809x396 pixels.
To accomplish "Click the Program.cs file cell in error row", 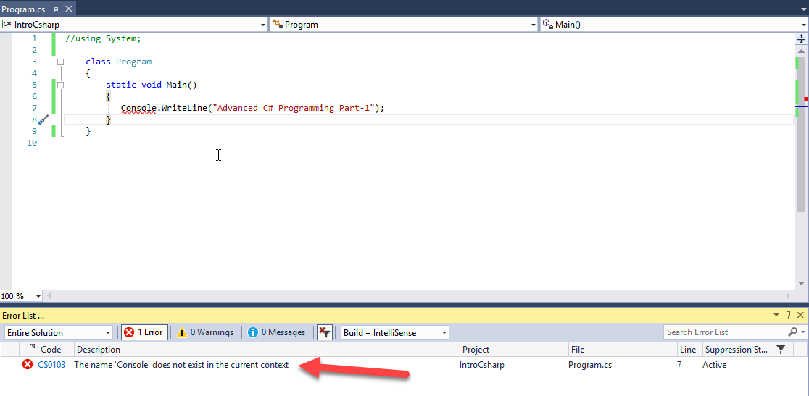I will 590,365.
